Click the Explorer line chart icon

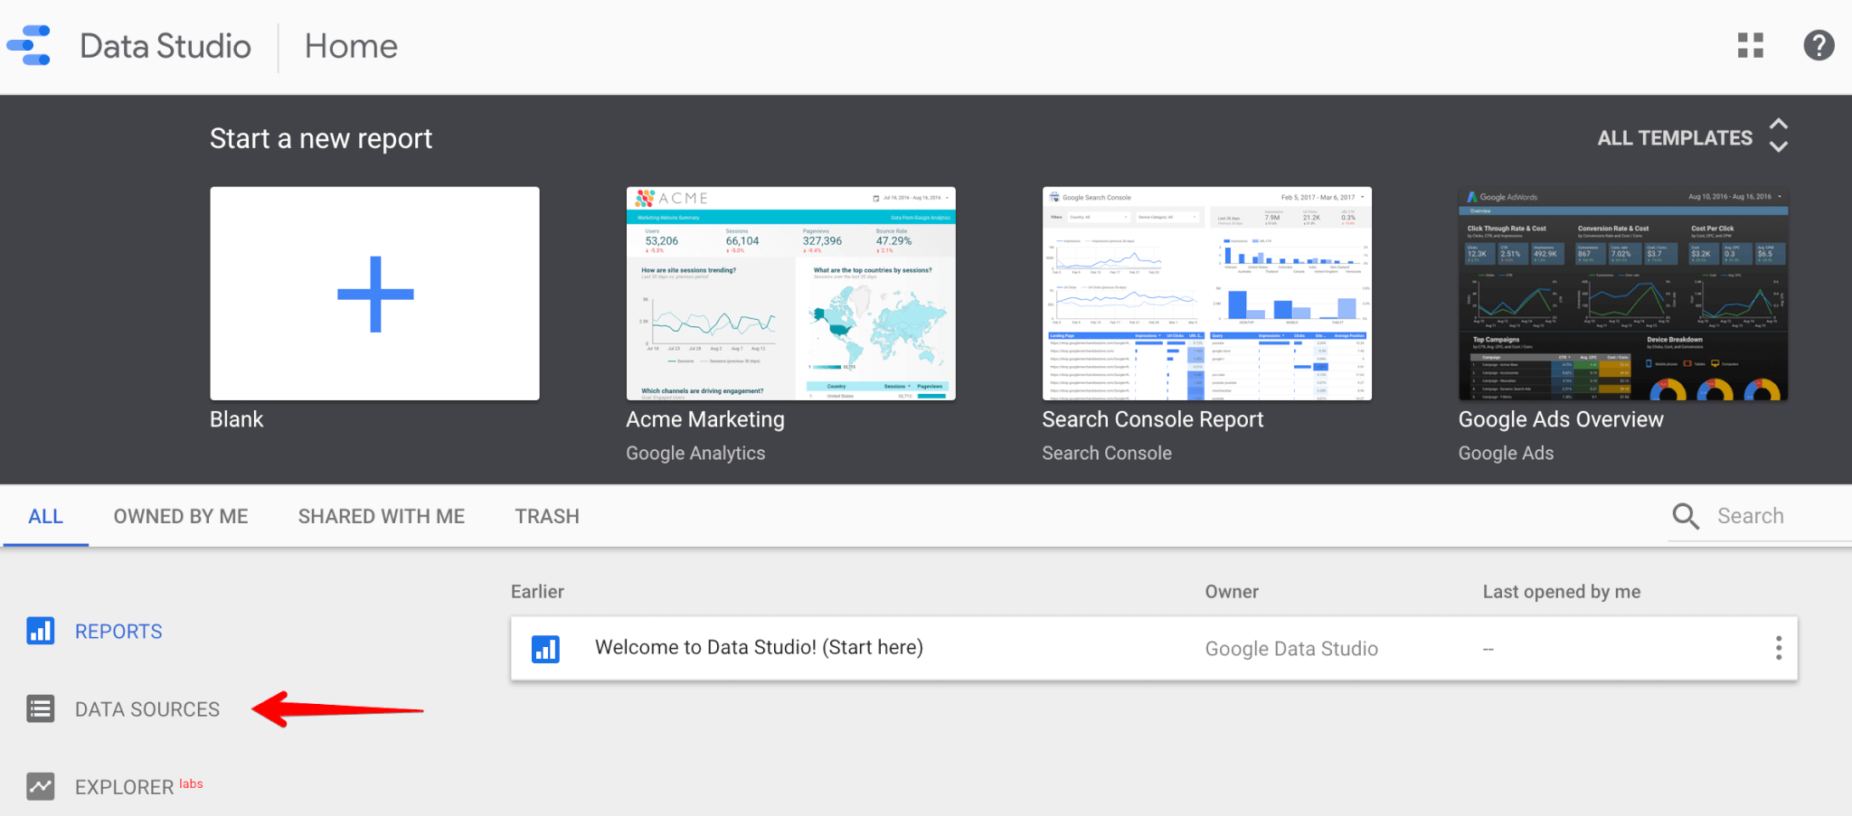[41, 786]
